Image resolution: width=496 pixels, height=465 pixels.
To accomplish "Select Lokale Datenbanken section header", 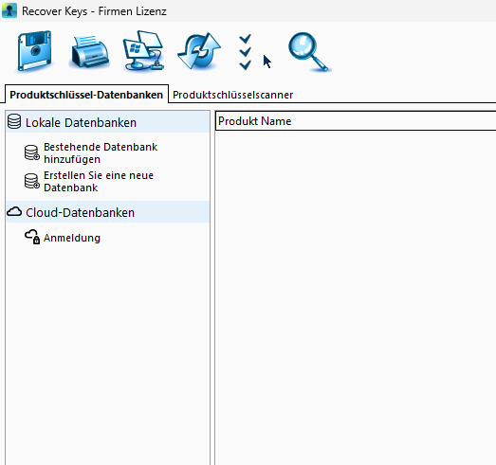I will [107, 122].
